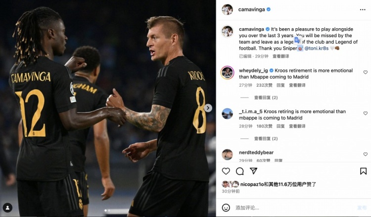Viewport: 371px width, 217px height.
Task: Open the three-dot more options menu
Action: tap(363, 10)
